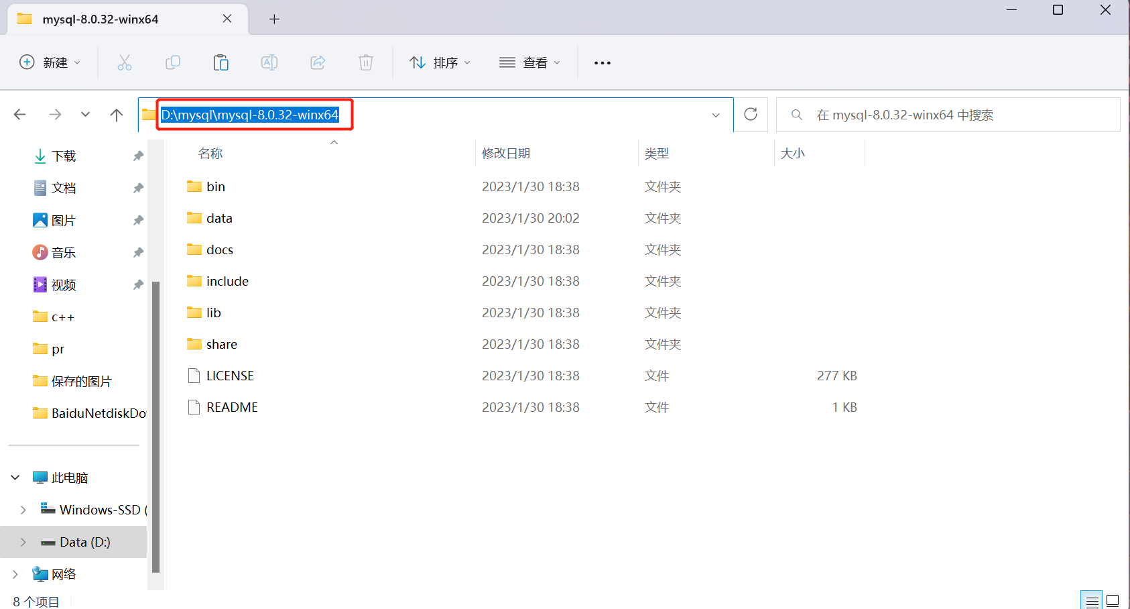Select the bin folder
The height and width of the screenshot is (609, 1130).
pos(216,186)
